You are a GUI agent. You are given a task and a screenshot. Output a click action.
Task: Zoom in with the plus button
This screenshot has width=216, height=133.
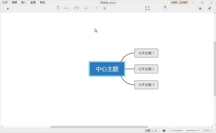pyautogui.click(x=198, y=131)
